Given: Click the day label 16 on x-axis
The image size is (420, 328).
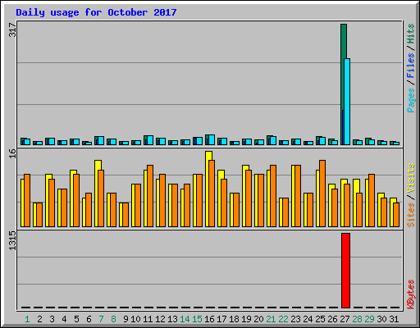Looking at the screenshot, I should pyautogui.click(x=209, y=319).
